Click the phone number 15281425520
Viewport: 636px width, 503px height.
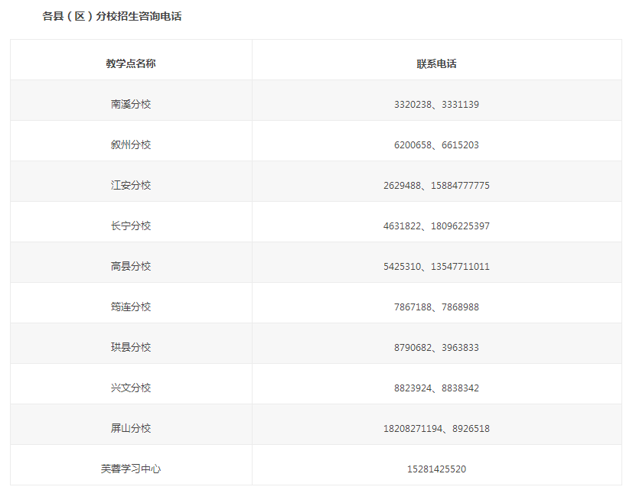click(436, 469)
